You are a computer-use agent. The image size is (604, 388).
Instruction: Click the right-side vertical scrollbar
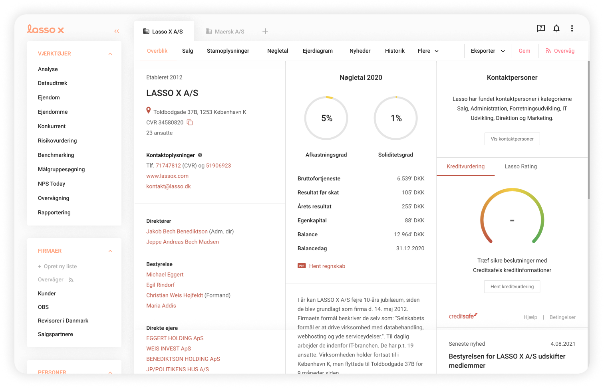[x=588, y=130]
